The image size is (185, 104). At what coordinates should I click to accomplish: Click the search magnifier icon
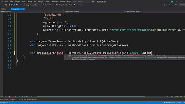pos(93,2)
